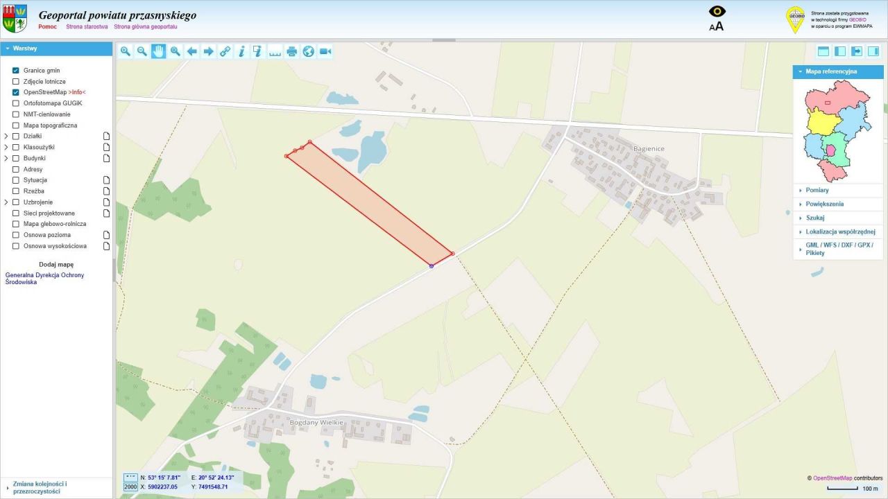888x499 pixels.
Task: Open Generalna Dyrekcja Ochrony Środowiska map link
Action: (x=44, y=279)
